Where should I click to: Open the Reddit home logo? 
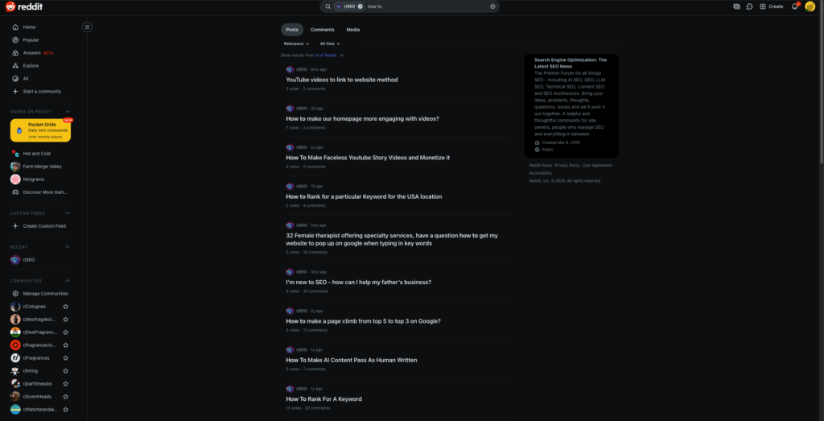[x=24, y=6]
